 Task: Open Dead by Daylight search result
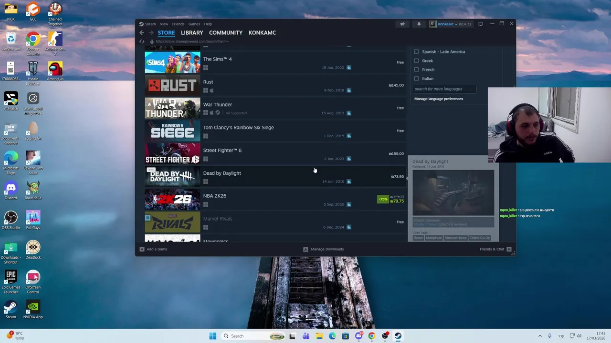(274, 177)
